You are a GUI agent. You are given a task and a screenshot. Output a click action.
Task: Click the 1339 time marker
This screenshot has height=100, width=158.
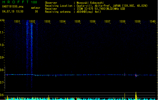coord(137,21)
